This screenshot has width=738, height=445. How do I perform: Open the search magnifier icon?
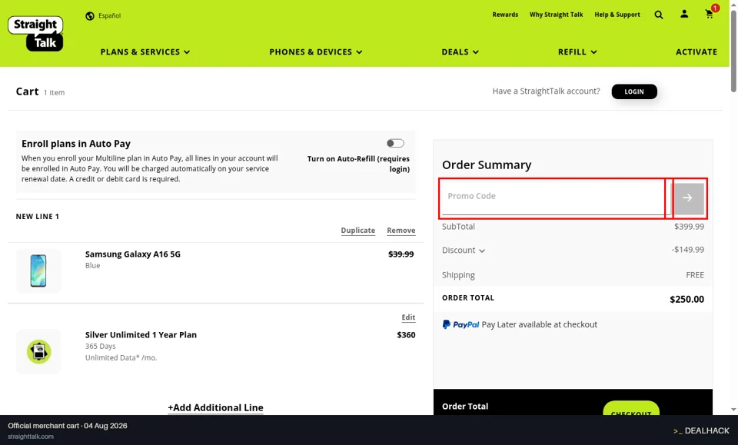pyautogui.click(x=659, y=15)
